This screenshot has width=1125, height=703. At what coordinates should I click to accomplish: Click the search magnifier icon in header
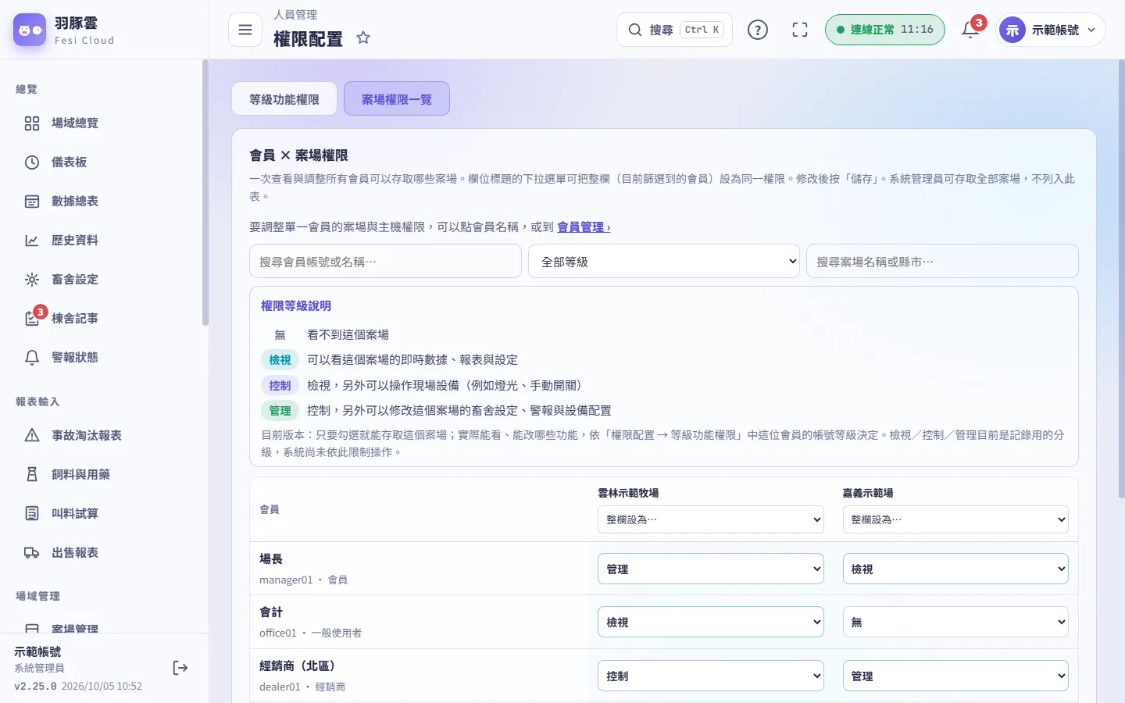point(635,30)
